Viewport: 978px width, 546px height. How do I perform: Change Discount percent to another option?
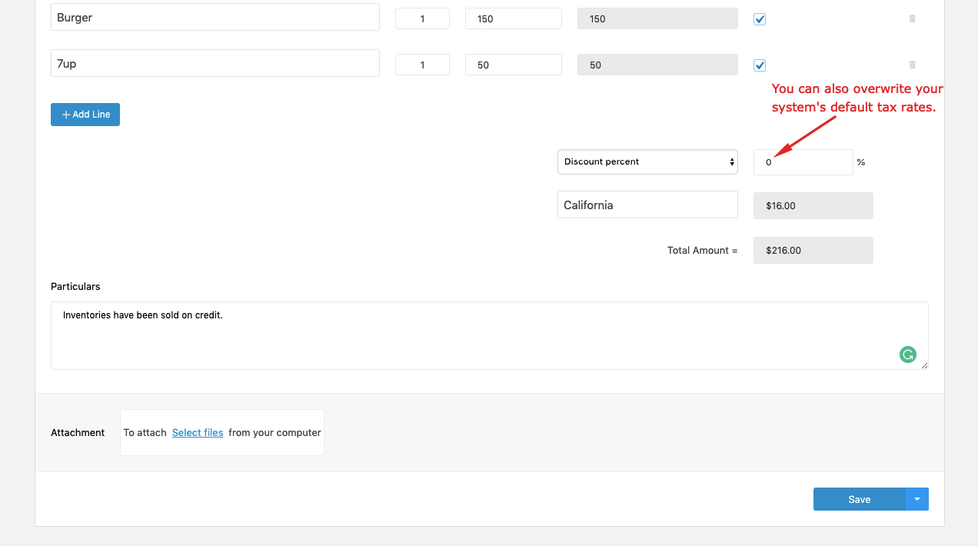tap(647, 161)
